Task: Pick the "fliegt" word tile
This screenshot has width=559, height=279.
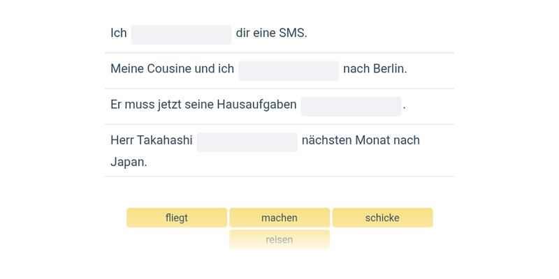Action: (x=177, y=218)
